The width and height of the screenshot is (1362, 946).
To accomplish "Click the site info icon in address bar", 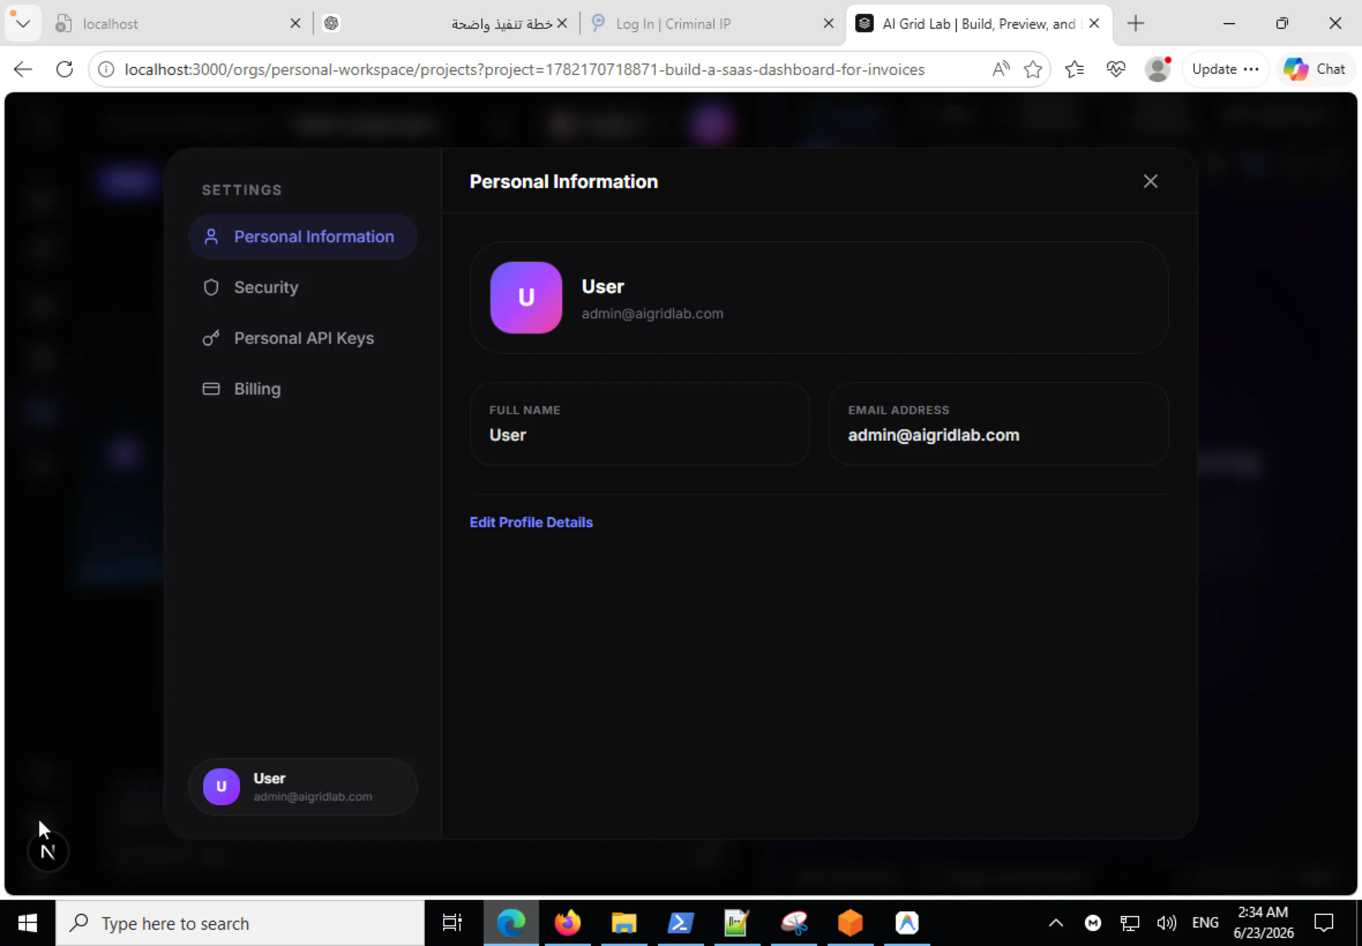I will (106, 69).
